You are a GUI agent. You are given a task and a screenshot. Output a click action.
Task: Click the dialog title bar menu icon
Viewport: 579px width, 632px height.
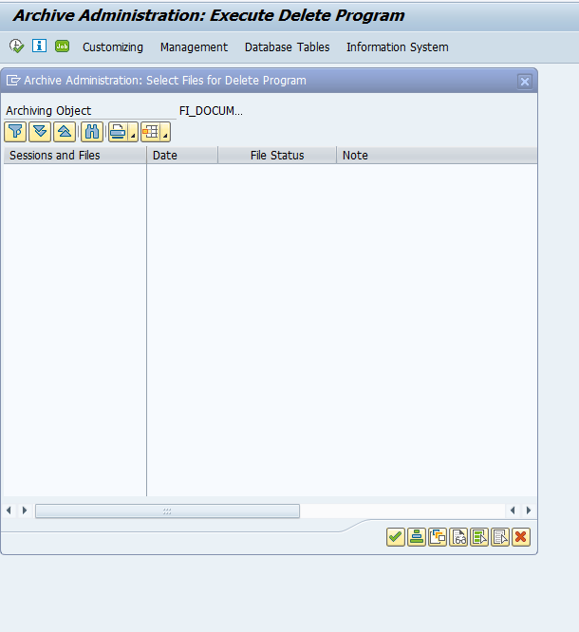point(13,81)
